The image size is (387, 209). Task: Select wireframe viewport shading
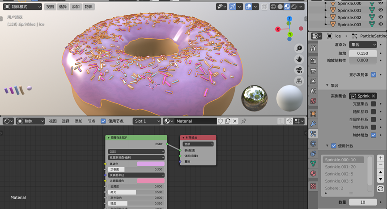(x=273, y=7)
